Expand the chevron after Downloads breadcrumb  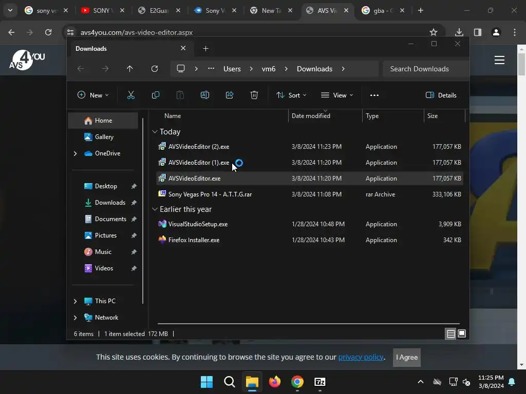(343, 69)
